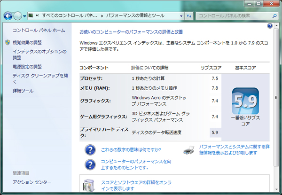Screen dimensions: 282x195
Task: Click the サブスコア column header
Action: pos(211,68)
